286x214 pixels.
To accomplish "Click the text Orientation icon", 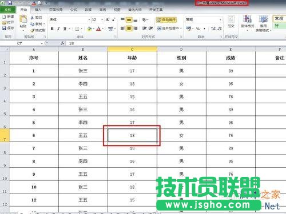I will (x=144, y=19).
